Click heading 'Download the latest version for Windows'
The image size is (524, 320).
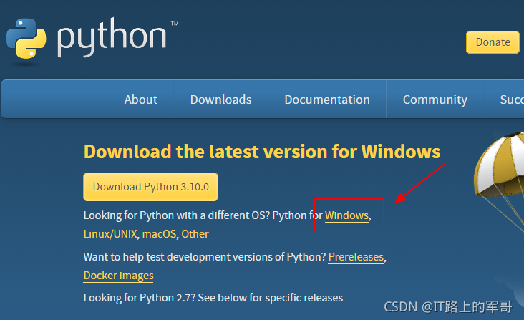[262, 152]
